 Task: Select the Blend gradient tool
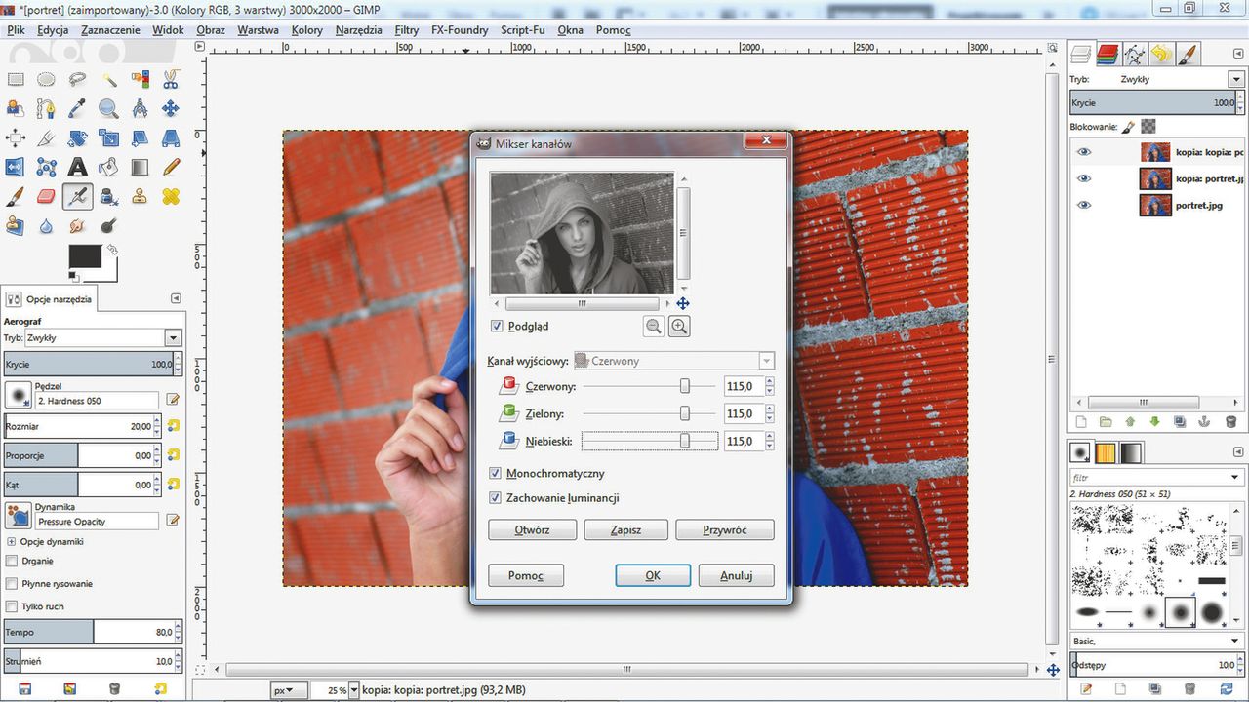click(x=140, y=168)
